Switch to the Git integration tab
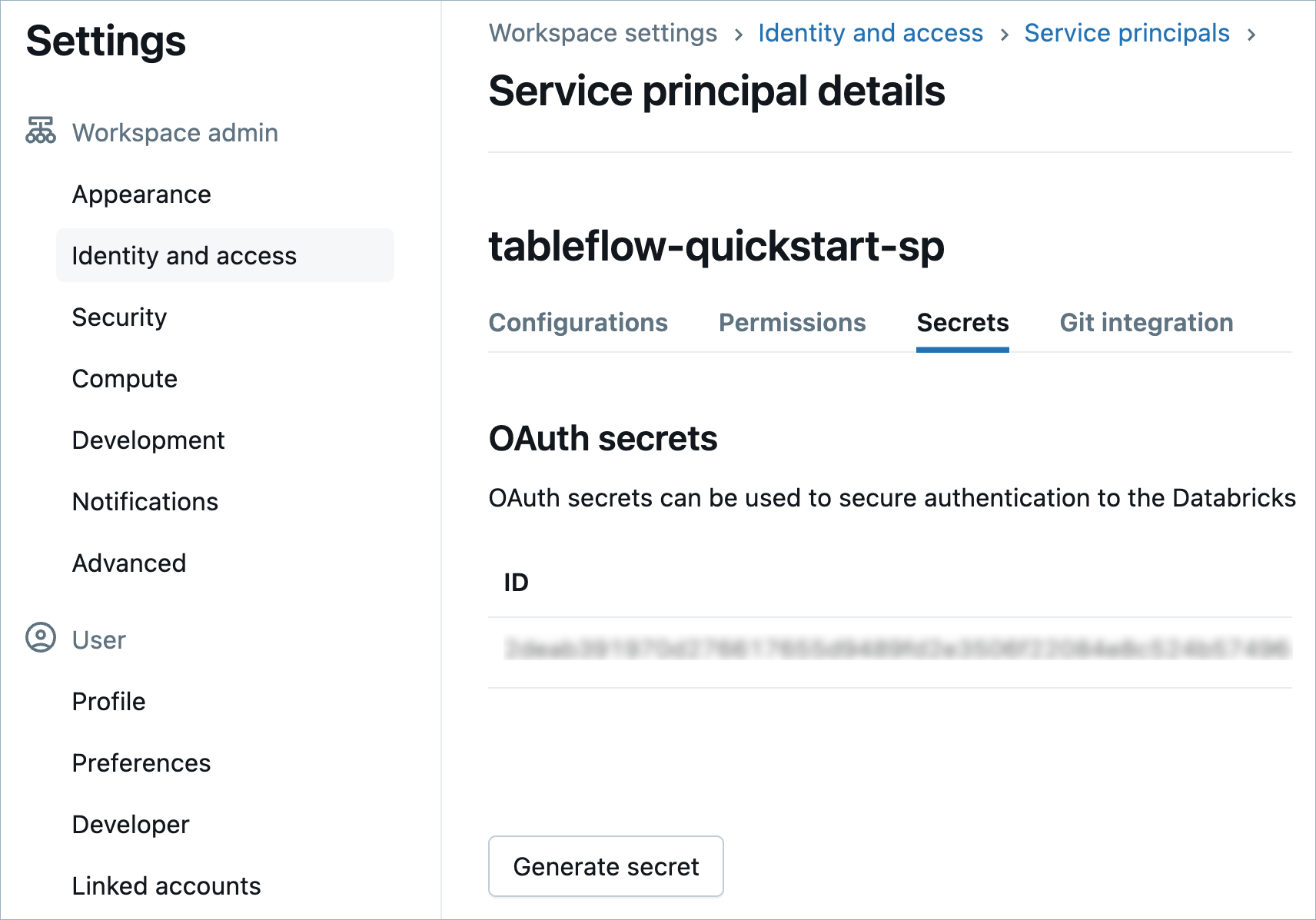The width and height of the screenshot is (1316, 920). point(1146,323)
